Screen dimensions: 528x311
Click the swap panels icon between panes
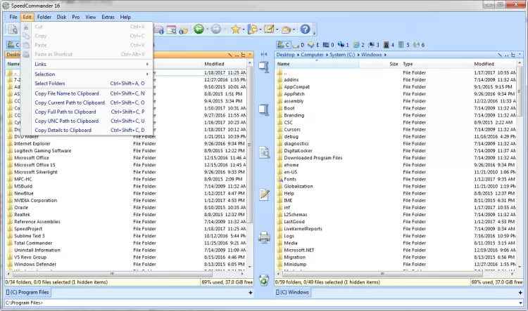click(264, 54)
